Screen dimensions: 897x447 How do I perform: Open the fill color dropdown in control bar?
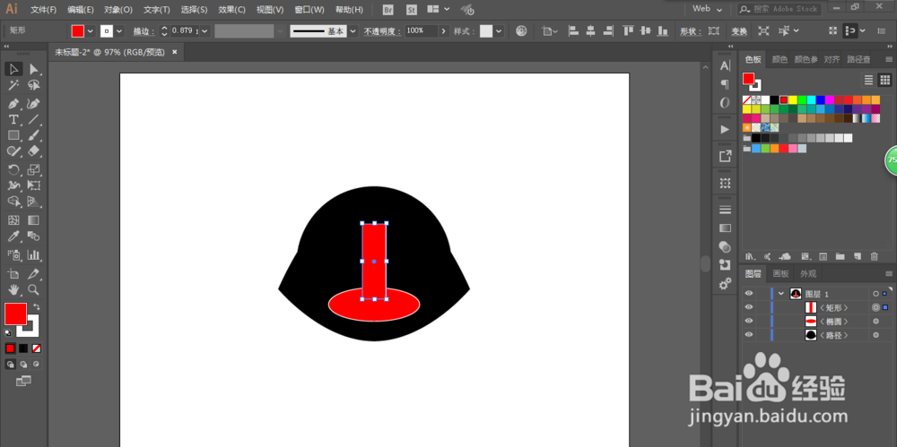coord(91,30)
